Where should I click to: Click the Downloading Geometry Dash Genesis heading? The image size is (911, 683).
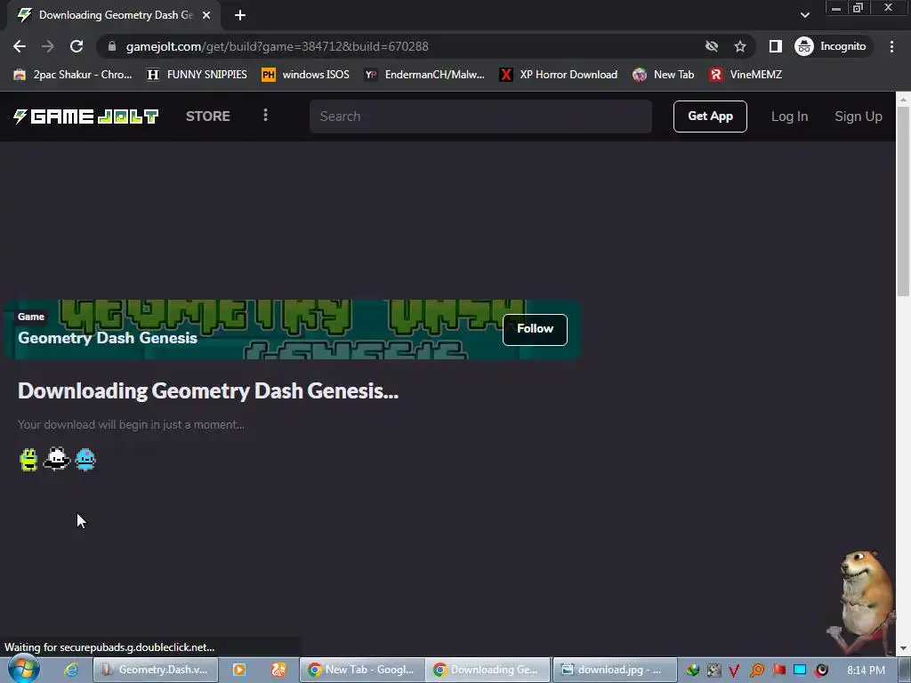click(x=208, y=391)
